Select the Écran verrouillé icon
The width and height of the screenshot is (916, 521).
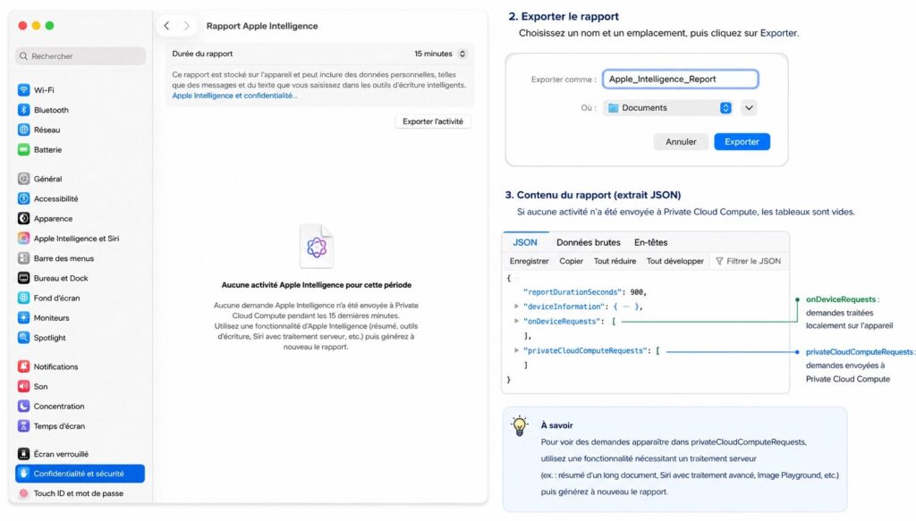pyautogui.click(x=23, y=453)
